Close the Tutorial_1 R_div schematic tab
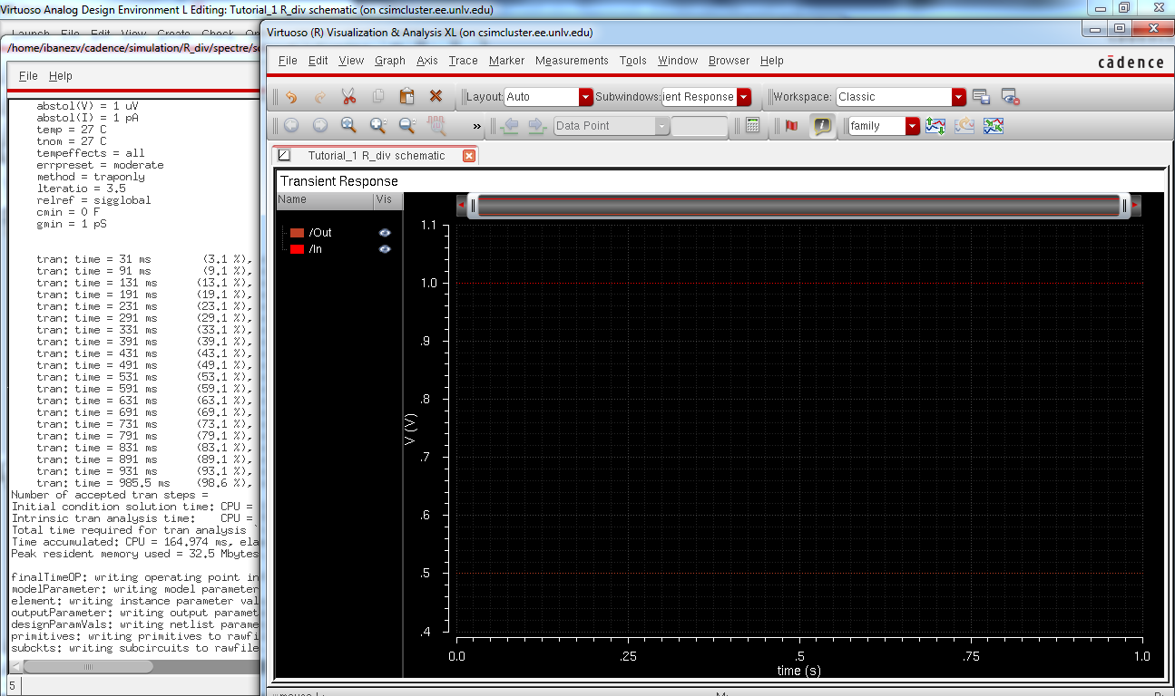This screenshot has height=696, width=1175. coord(469,156)
